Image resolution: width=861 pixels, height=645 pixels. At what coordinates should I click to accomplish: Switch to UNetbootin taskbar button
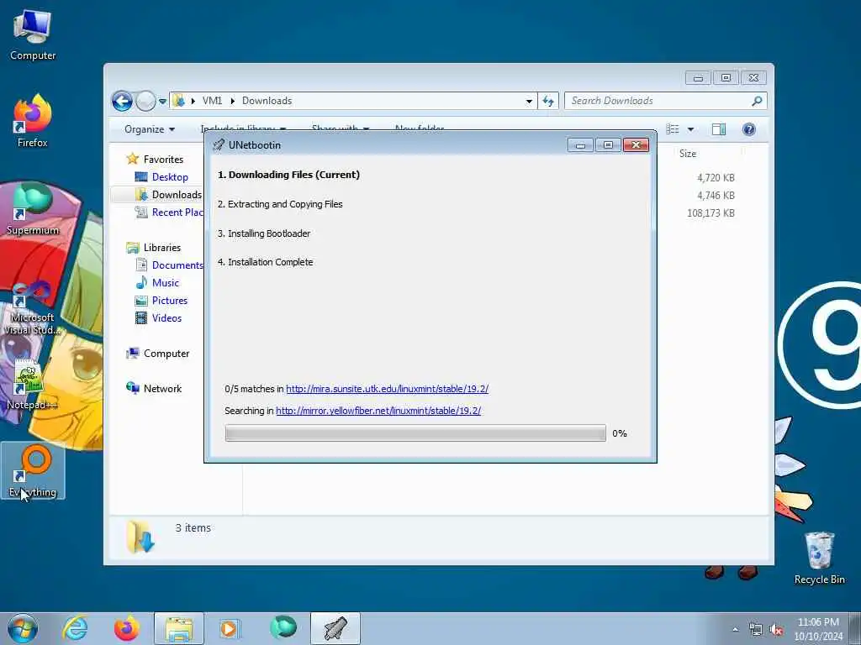coord(335,628)
